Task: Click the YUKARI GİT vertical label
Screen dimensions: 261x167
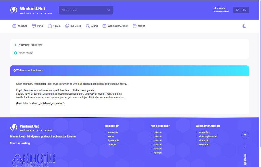Action: (245, 160)
